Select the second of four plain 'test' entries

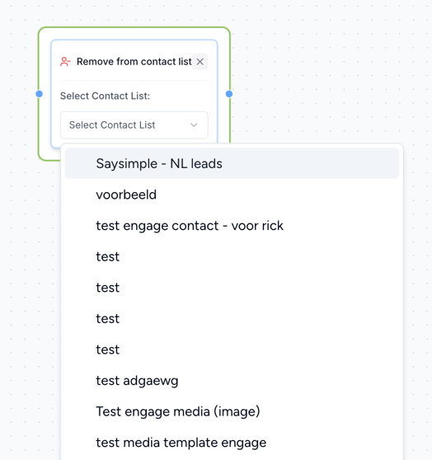pyautogui.click(x=232, y=288)
